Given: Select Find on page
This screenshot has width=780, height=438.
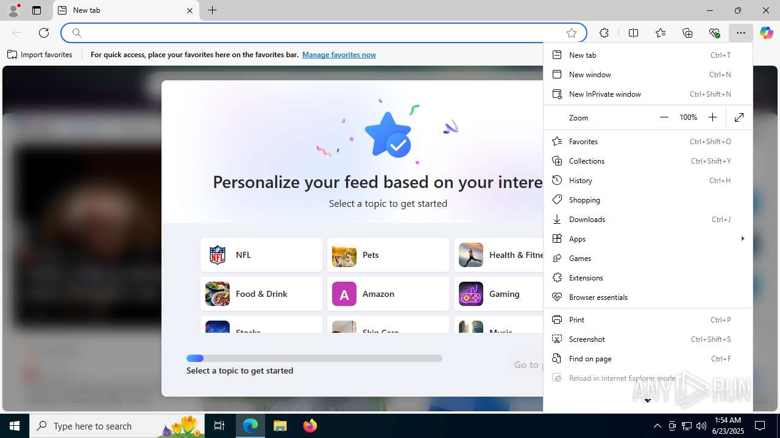Looking at the screenshot, I should click(x=648, y=358).
